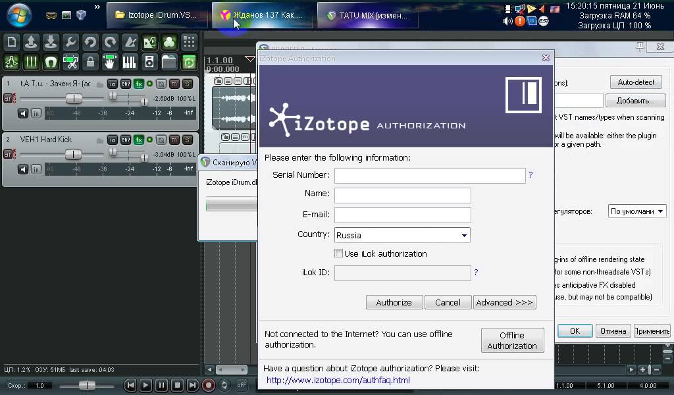This screenshot has height=395, width=674.
Task: Open project settings wrench icon
Action: click(70, 42)
